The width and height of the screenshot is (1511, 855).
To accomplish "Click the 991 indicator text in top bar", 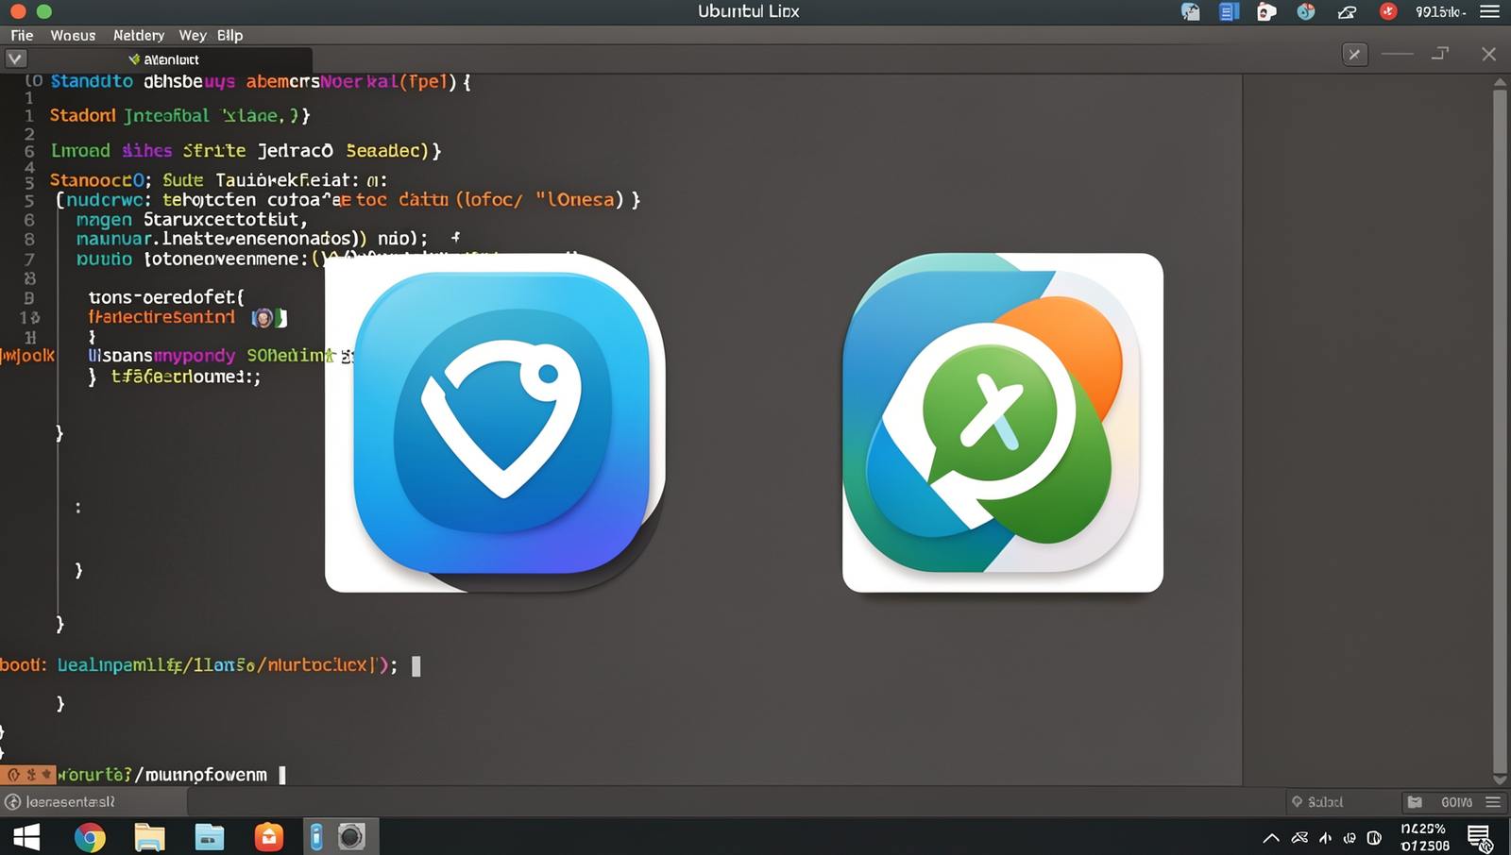I will click(x=1440, y=12).
